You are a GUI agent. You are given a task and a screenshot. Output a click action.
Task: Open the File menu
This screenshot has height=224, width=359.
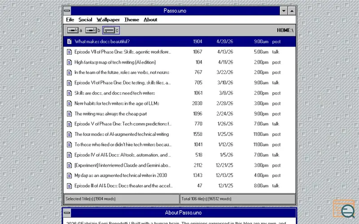[x=70, y=20]
